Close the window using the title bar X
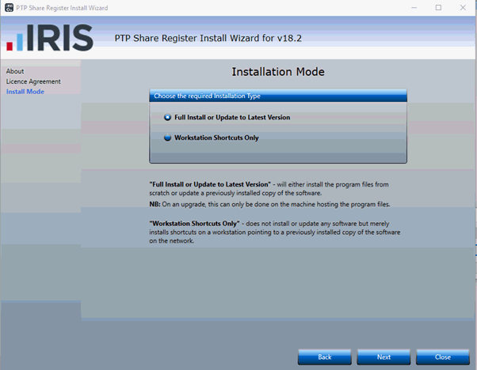The image size is (477, 370). click(x=463, y=8)
